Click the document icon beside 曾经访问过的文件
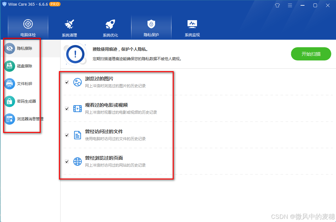The height and width of the screenshot is (222, 336). coord(77,135)
